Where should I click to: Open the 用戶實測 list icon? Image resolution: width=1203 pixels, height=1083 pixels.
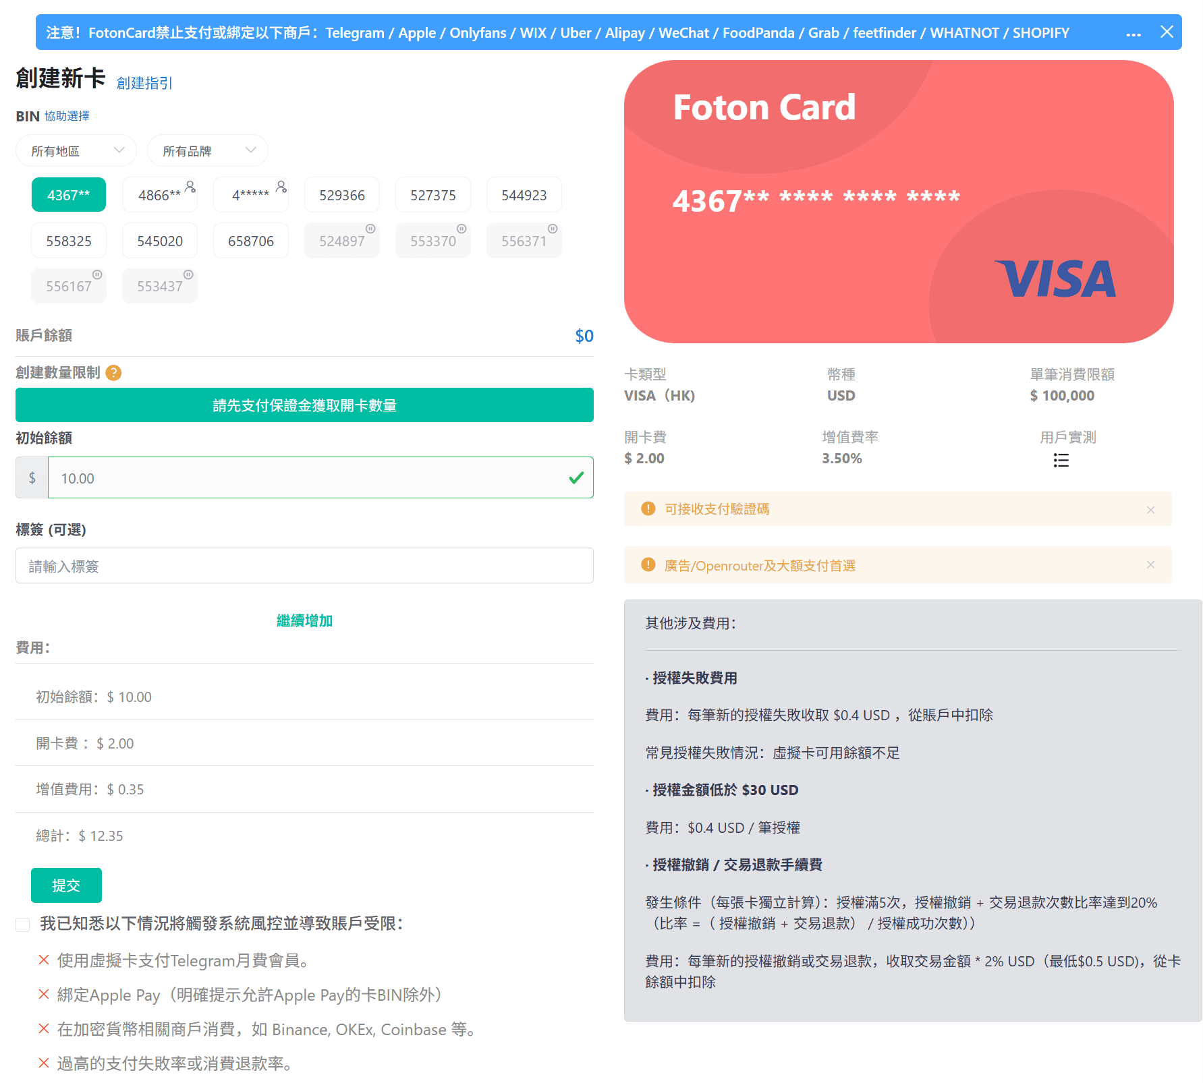(x=1061, y=461)
